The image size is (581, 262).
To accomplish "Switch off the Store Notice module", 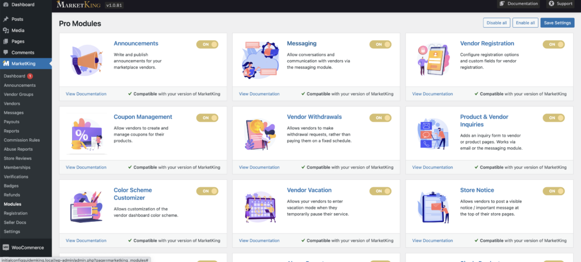I will point(554,191).
